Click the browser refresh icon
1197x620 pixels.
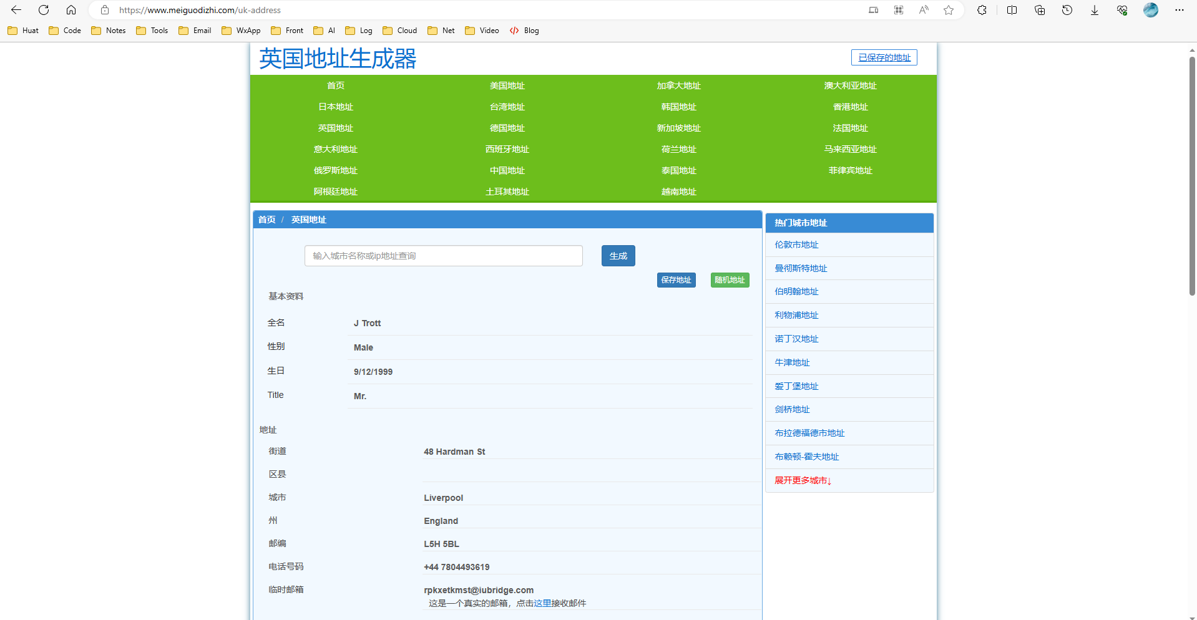click(44, 10)
